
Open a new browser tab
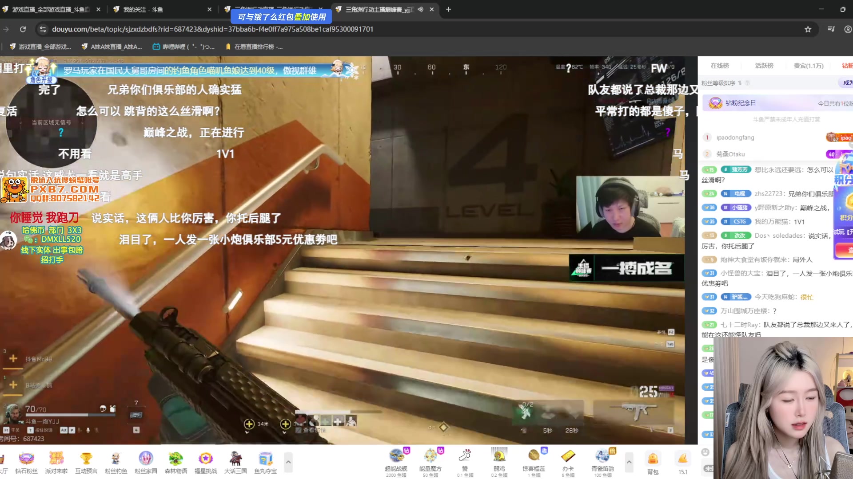point(448,9)
